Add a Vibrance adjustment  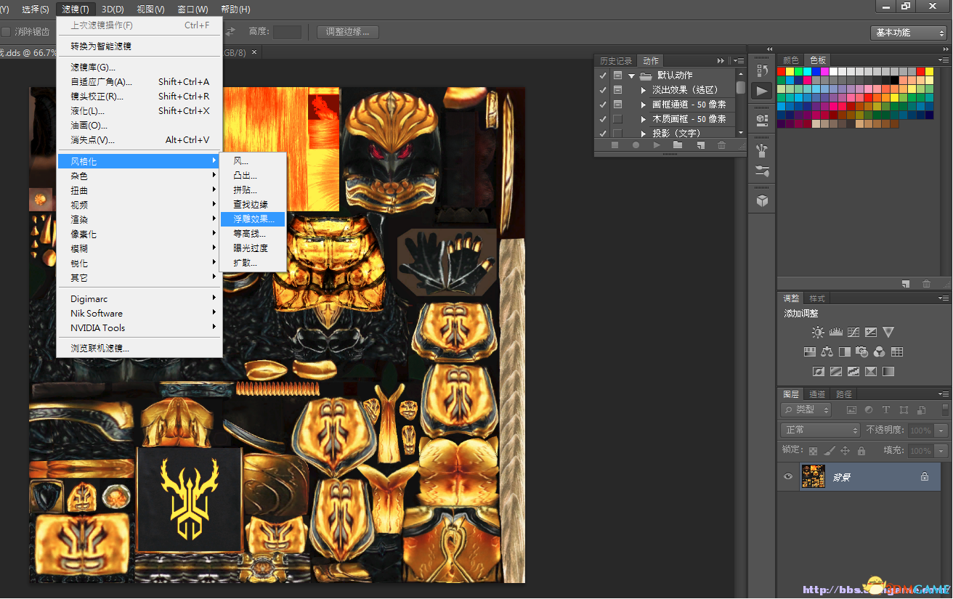click(888, 333)
